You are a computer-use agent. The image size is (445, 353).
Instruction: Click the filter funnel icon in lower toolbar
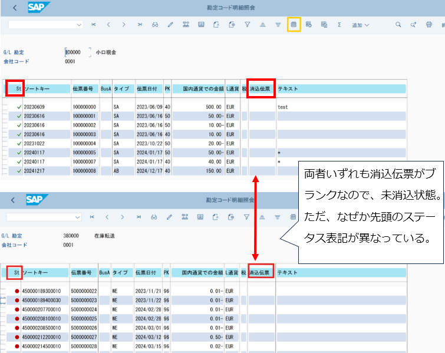pos(248,217)
